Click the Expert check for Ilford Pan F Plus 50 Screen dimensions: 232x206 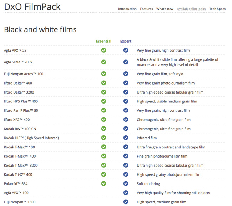[x=126, y=110]
